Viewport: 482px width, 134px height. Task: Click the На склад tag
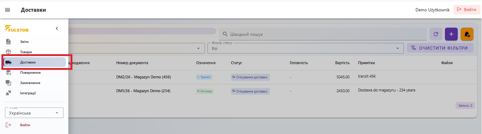tap(205, 91)
